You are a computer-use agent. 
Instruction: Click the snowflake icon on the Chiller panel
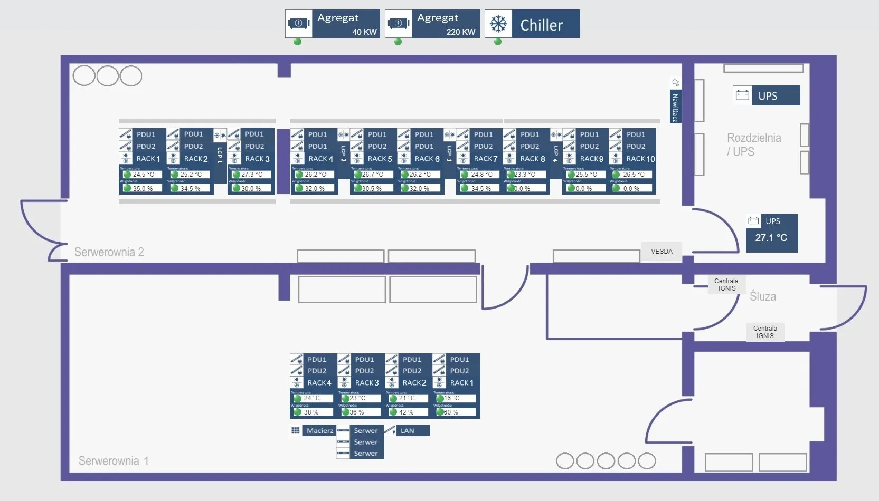point(499,24)
